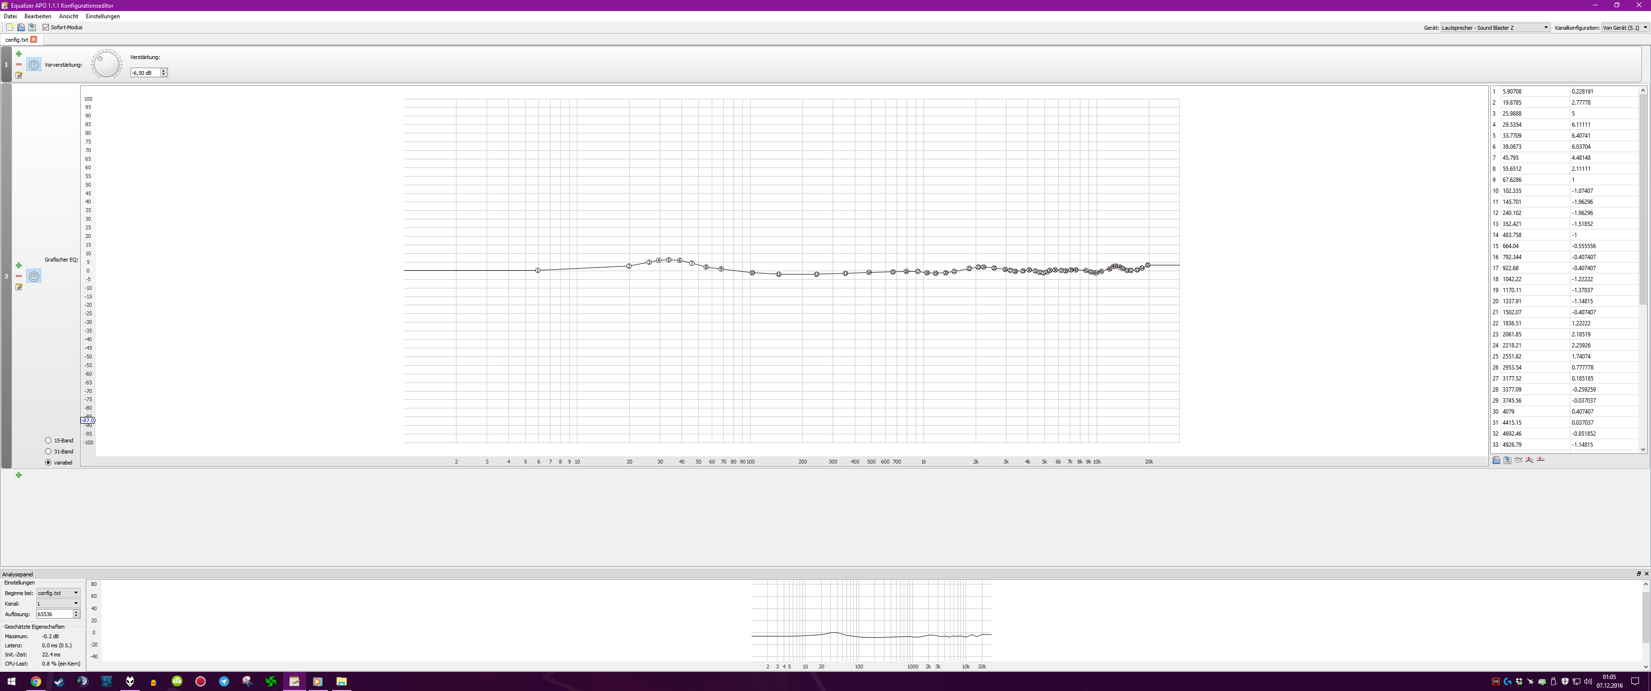This screenshot has height=691, width=1651.
Task: Remove the Grafischer EQ filter with red minus
Action: 19,276
